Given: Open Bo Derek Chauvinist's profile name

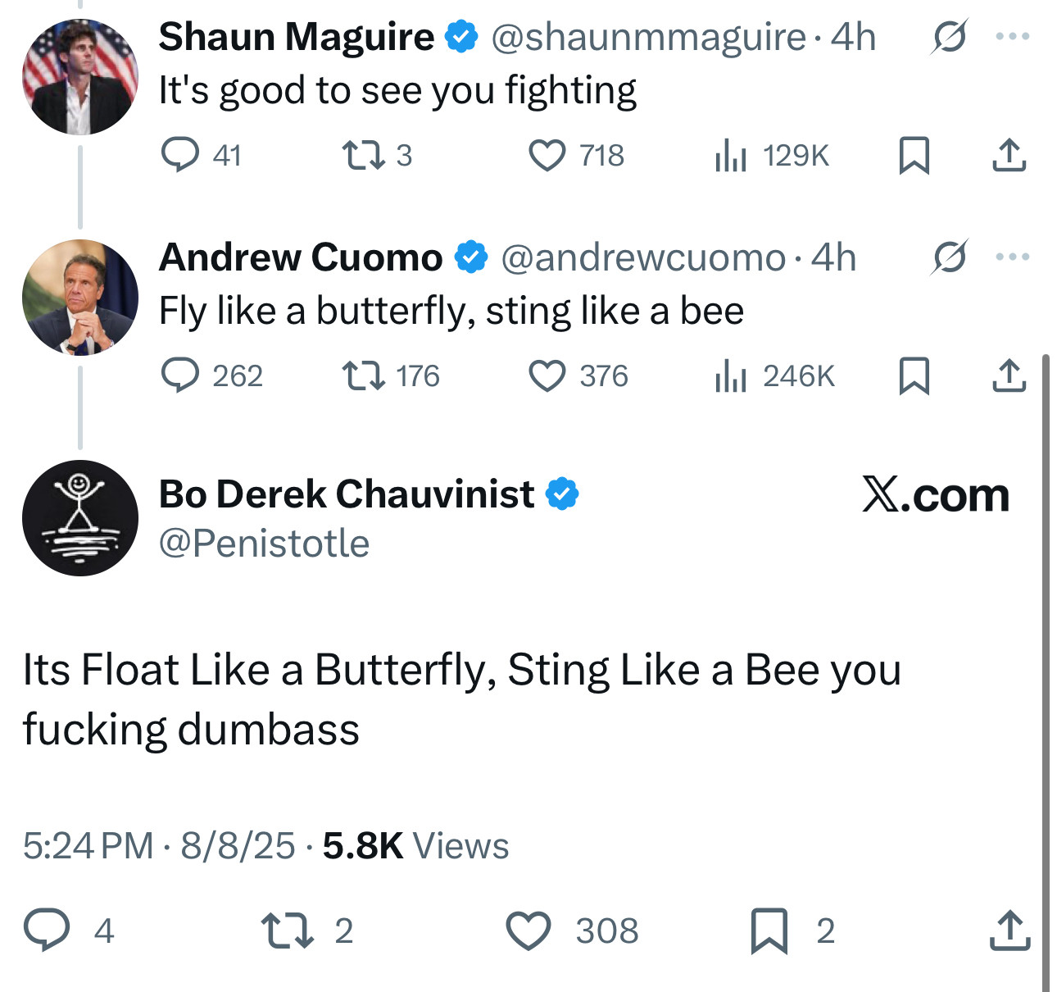Looking at the screenshot, I should tap(347, 494).
